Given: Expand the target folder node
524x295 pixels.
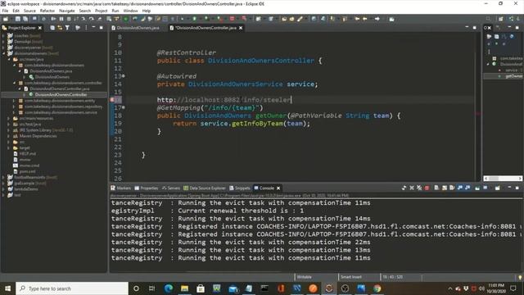Looking at the screenshot, I should 9,147.
